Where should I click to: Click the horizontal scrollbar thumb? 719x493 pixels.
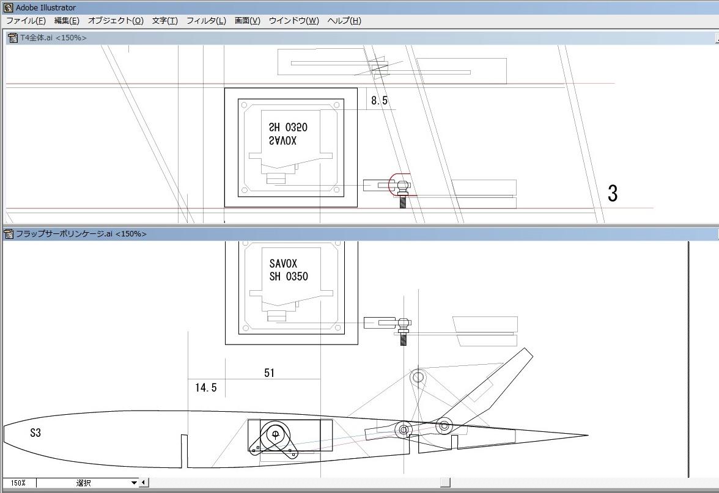(445, 483)
